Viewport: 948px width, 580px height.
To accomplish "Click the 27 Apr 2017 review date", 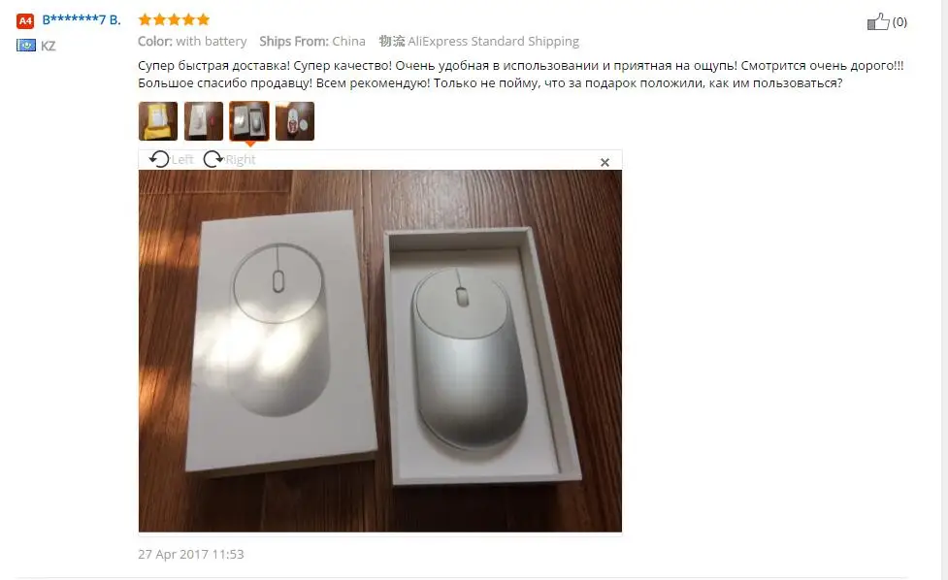I will 191,554.
